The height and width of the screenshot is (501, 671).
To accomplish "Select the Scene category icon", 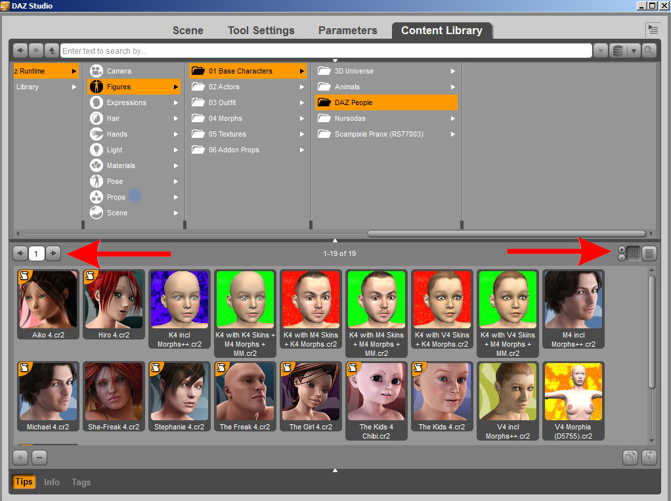I will tap(97, 213).
